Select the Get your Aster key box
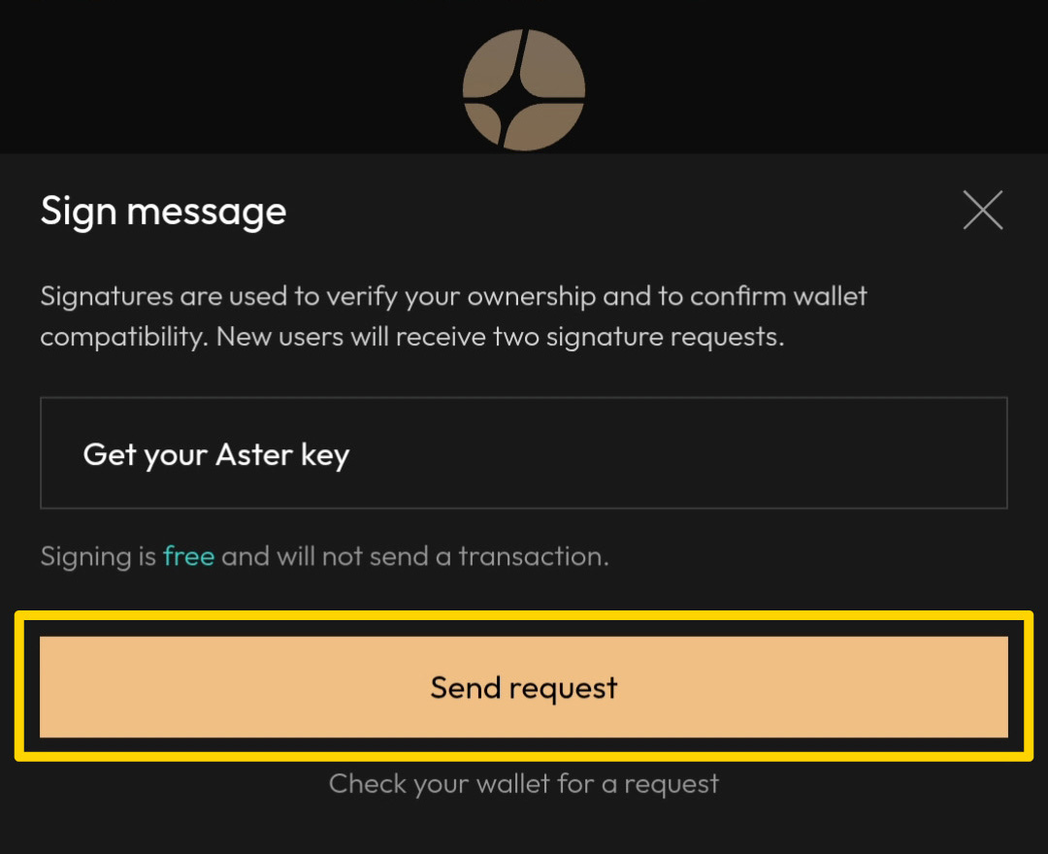The height and width of the screenshot is (854, 1048). (523, 452)
